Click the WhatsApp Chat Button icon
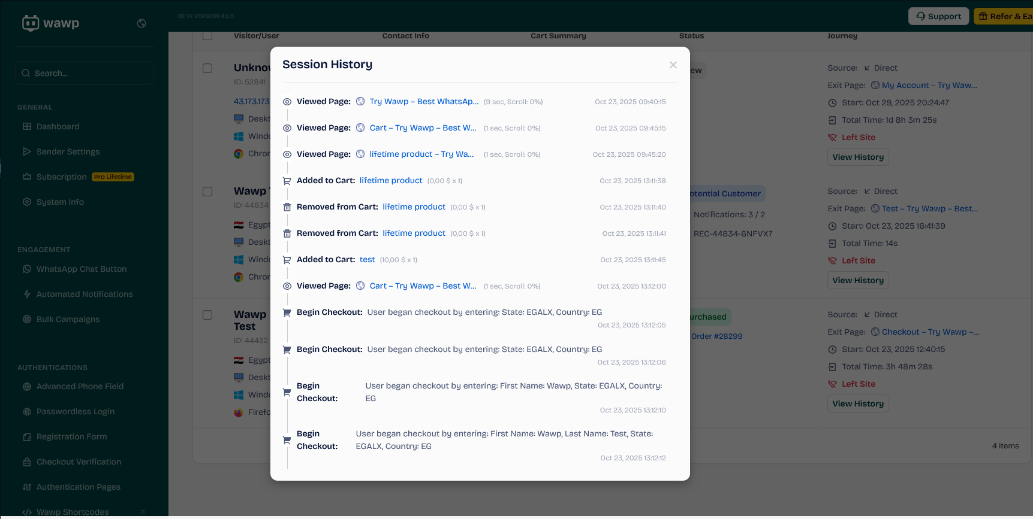This screenshot has height=519, width=1033. coord(27,269)
